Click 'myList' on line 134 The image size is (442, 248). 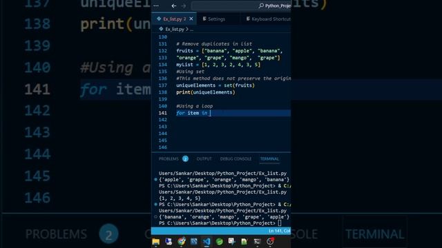pyautogui.click(x=184, y=65)
